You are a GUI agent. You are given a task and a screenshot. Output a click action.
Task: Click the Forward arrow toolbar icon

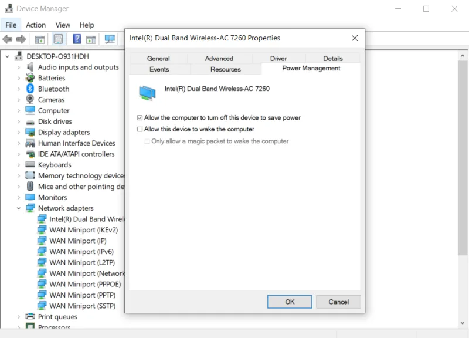(x=21, y=39)
